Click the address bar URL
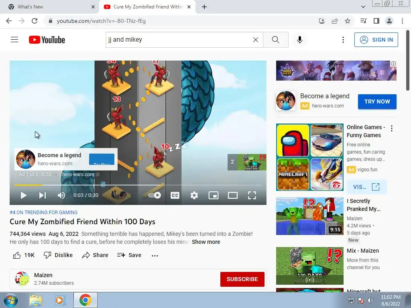 tap(101, 21)
